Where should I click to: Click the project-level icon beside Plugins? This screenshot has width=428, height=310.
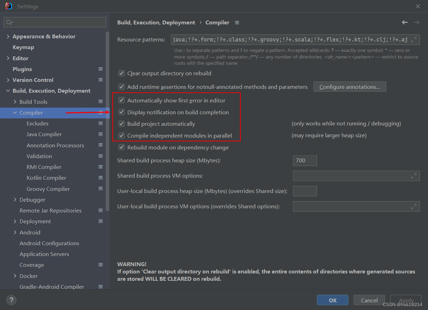tap(100, 69)
